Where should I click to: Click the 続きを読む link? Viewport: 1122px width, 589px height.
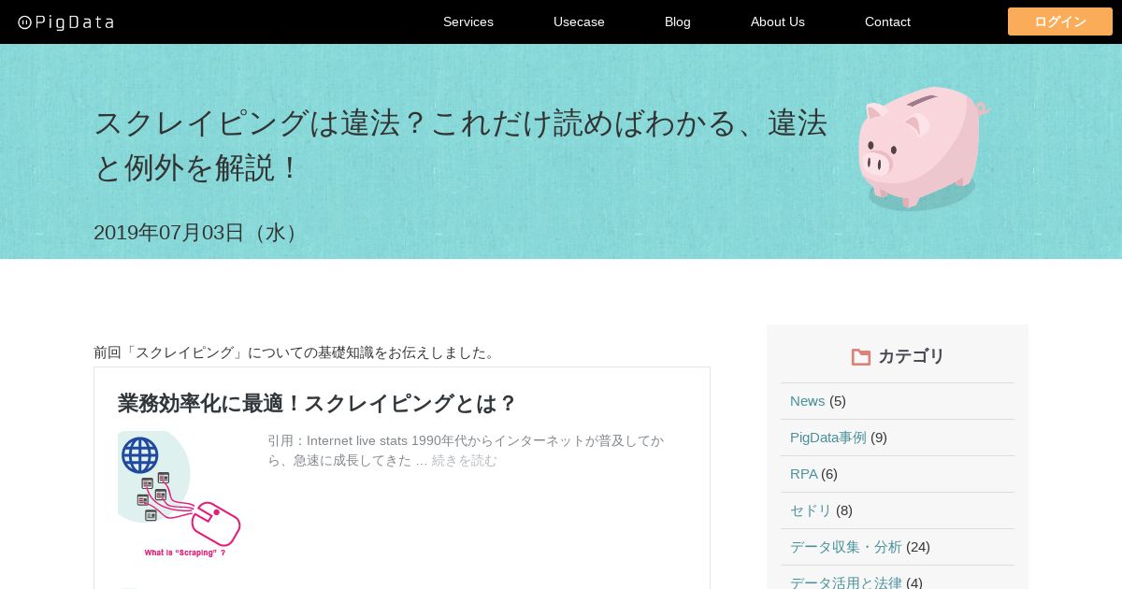[465, 460]
